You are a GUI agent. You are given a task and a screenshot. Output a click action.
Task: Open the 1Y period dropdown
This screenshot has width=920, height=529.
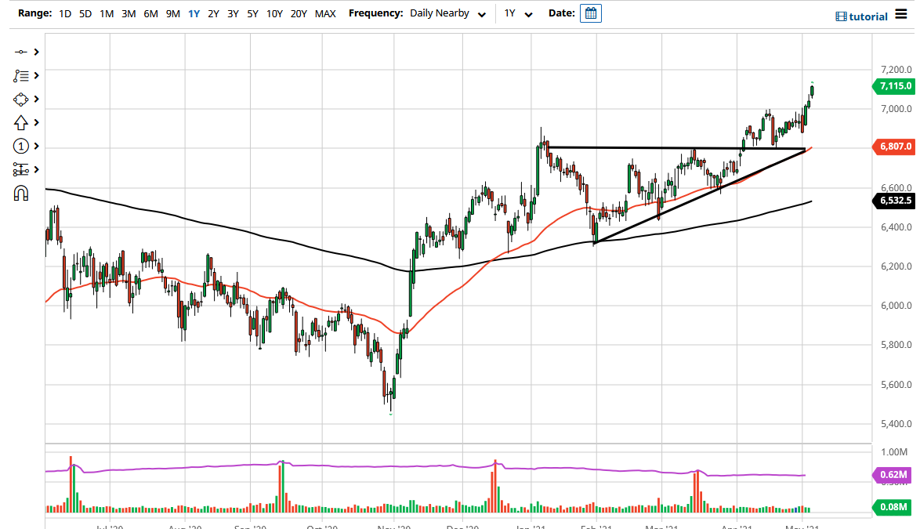point(529,13)
